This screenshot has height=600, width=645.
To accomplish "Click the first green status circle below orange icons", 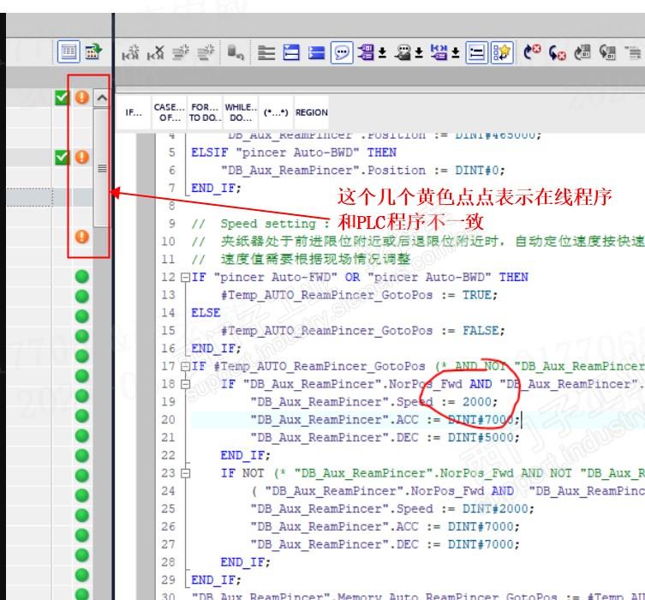I will (82, 276).
